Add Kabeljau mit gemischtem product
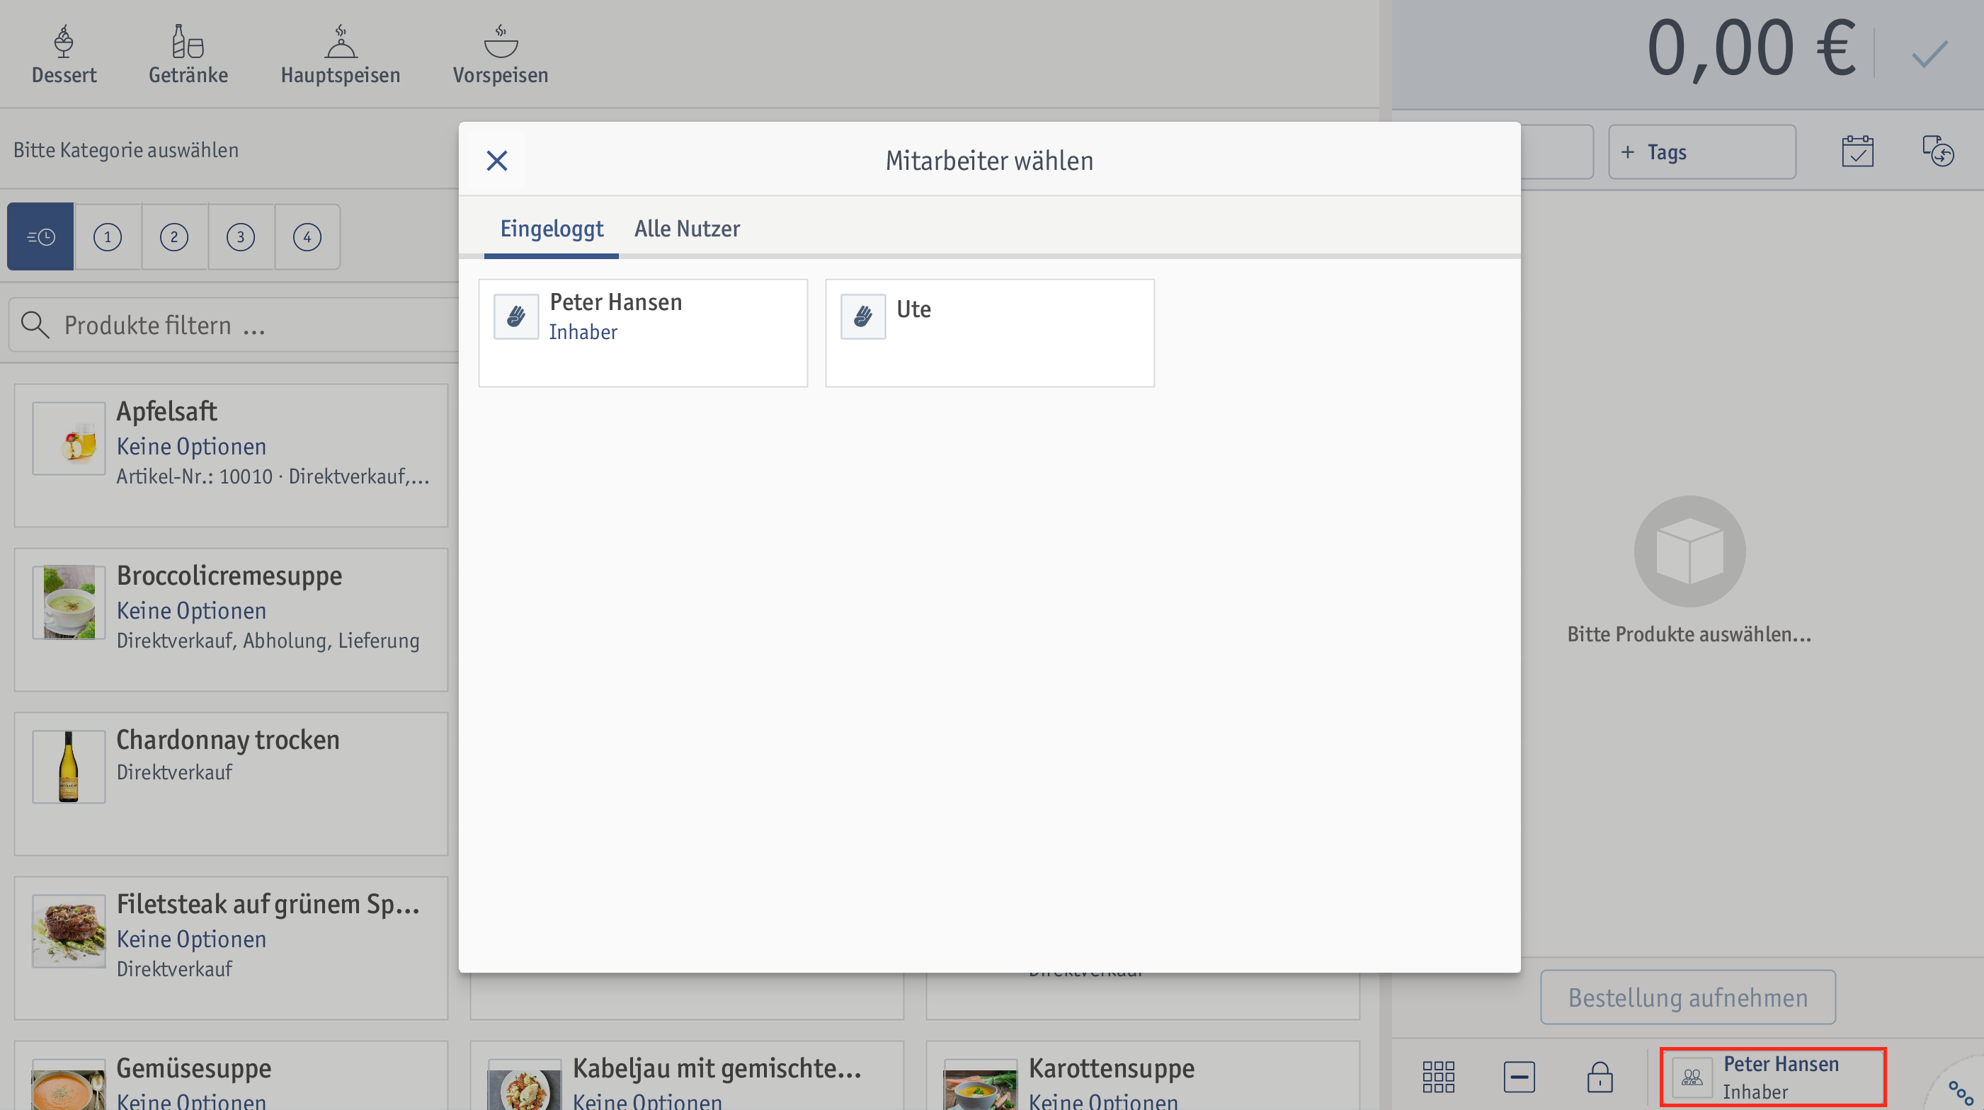Image resolution: width=1984 pixels, height=1110 pixels. 687,1076
